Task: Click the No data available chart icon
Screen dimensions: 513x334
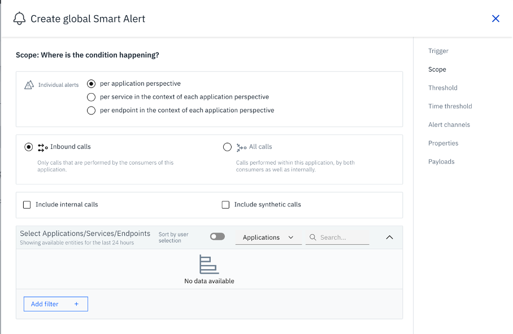Action: click(209, 265)
